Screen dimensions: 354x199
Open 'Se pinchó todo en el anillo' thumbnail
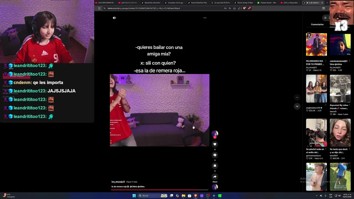coord(316,133)
